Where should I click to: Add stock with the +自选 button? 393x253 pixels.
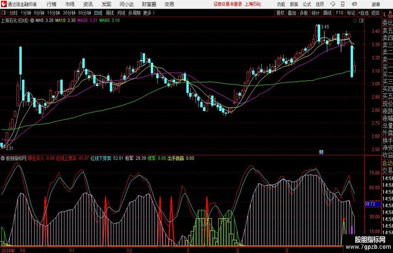[x=363, y=13]
